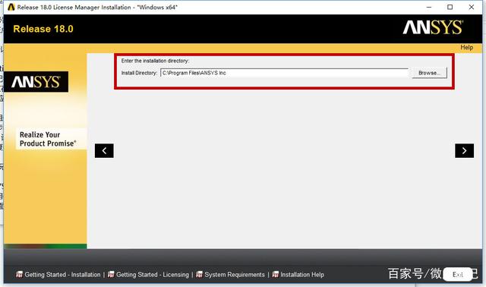
Task: Click inside the Install Directory field
Action: pyautogui.click(x=285, y=73)
